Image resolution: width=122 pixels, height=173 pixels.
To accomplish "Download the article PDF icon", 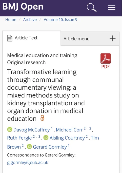I will (106, 59).
